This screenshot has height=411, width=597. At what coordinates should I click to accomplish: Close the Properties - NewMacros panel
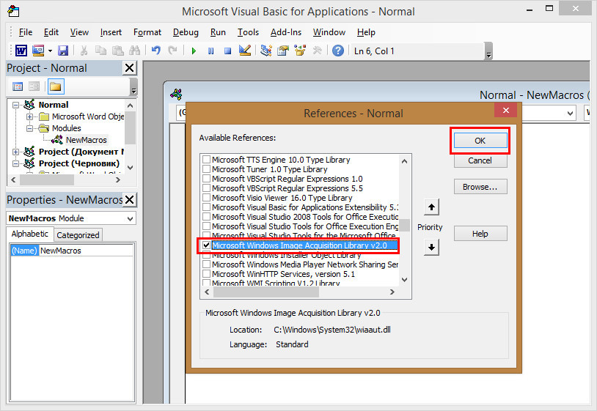click(130, 199)
